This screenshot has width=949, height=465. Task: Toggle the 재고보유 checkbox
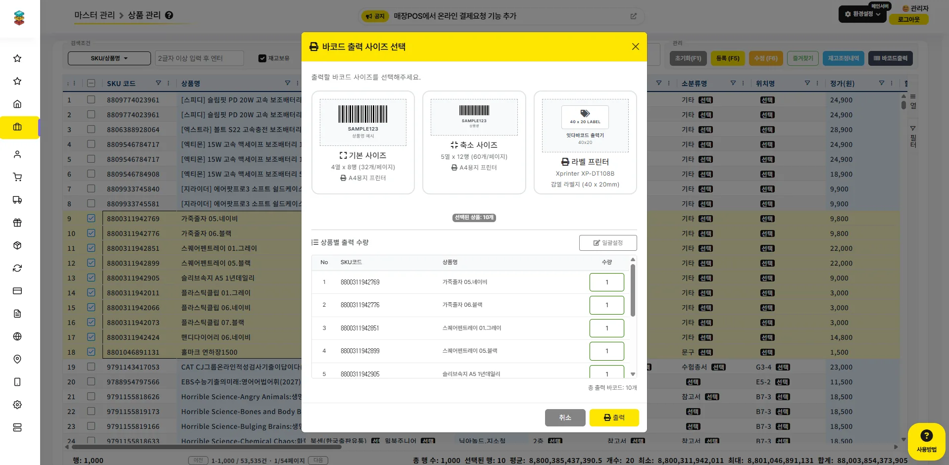(262, 58)
